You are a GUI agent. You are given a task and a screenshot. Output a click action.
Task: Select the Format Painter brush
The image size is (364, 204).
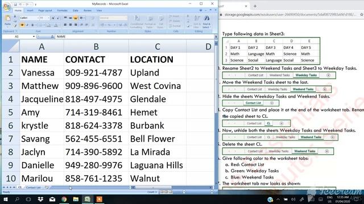click(x=15, y=25)
